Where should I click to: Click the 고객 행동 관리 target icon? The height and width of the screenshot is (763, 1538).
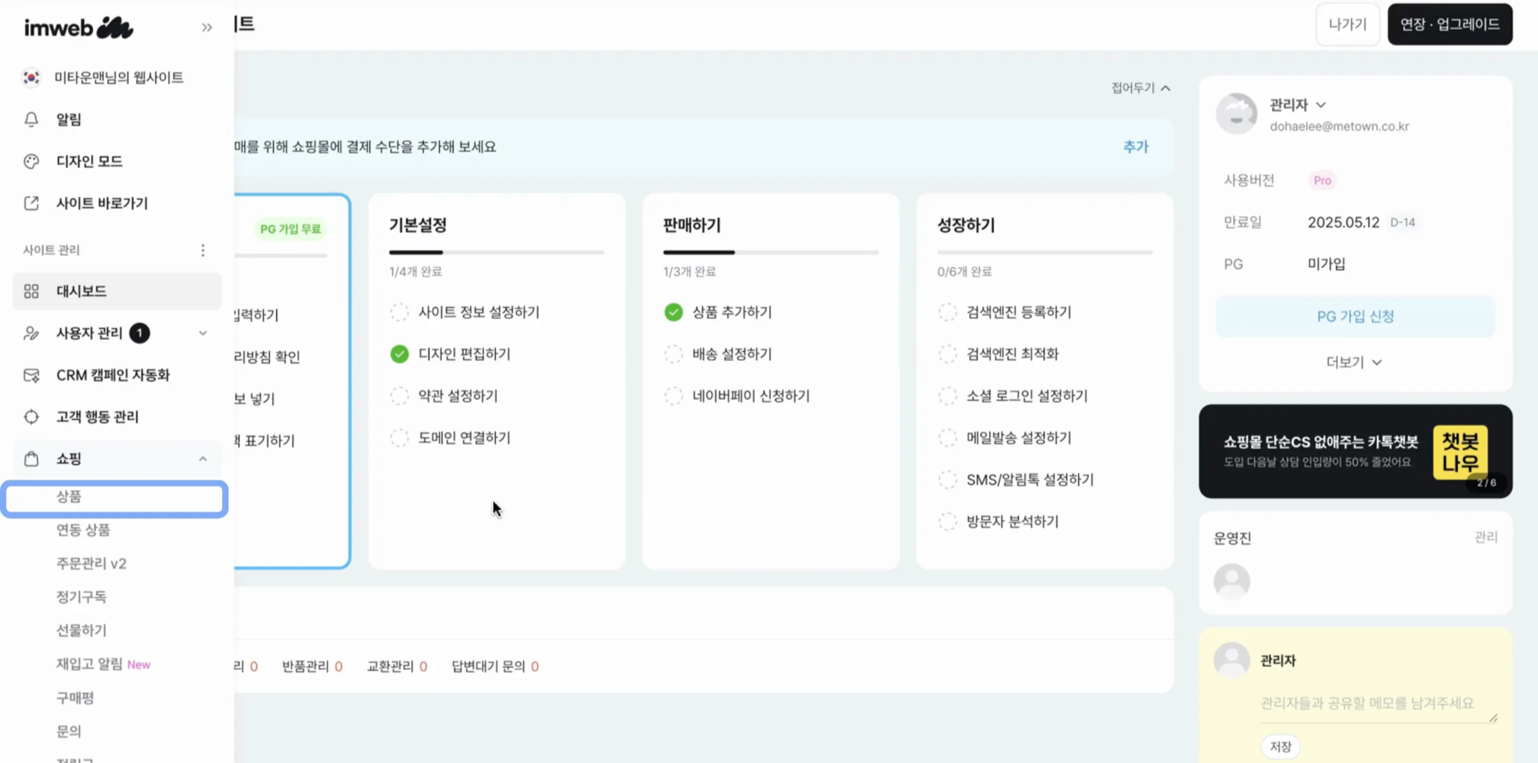point(31,416)
